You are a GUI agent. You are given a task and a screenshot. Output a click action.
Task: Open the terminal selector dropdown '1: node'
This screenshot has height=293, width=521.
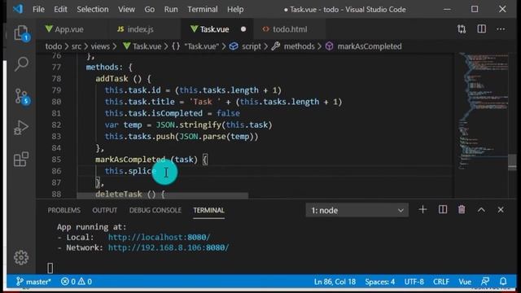click(357, 210)
